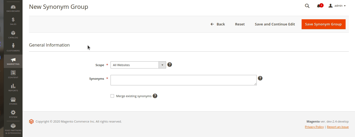Enable Merge existing synonyms checkbox

point(112,96)
